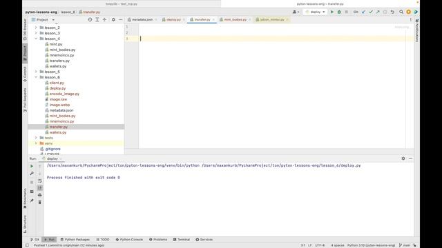Screen dimensions: 442x248
Task: Start debugging with the bug icon
Action: pos(339,12)
